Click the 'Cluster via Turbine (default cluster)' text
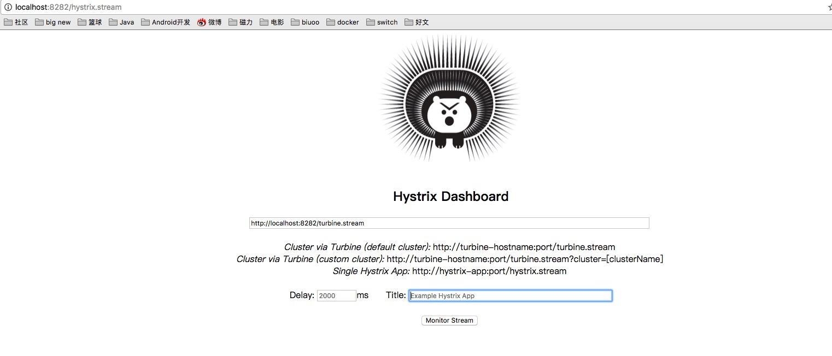 point(357,247)
